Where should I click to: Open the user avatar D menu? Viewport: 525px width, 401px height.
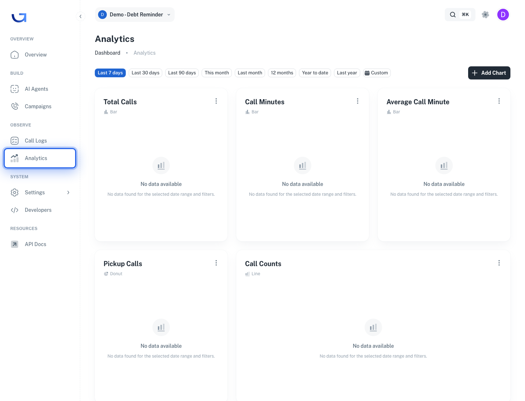click(x=503, y=15)
